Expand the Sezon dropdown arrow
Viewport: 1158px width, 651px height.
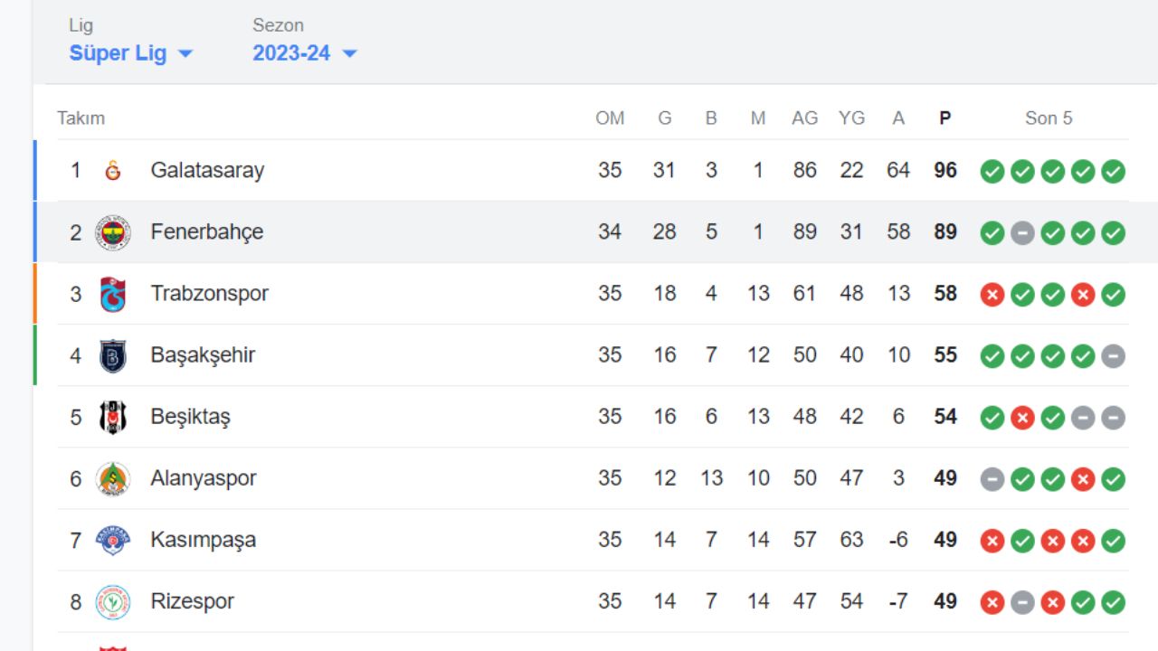(350, 53)
